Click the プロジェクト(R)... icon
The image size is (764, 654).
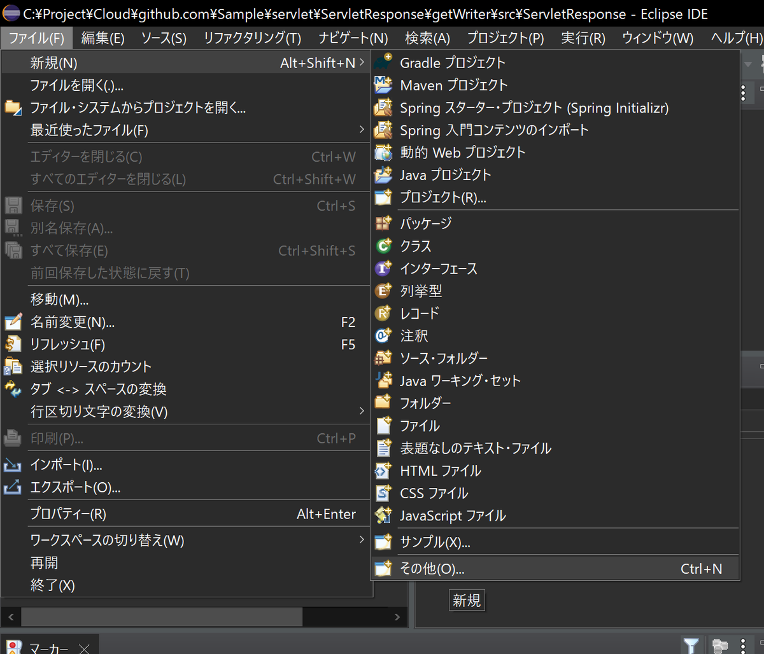pyautogui.click(x=383, y=197)
